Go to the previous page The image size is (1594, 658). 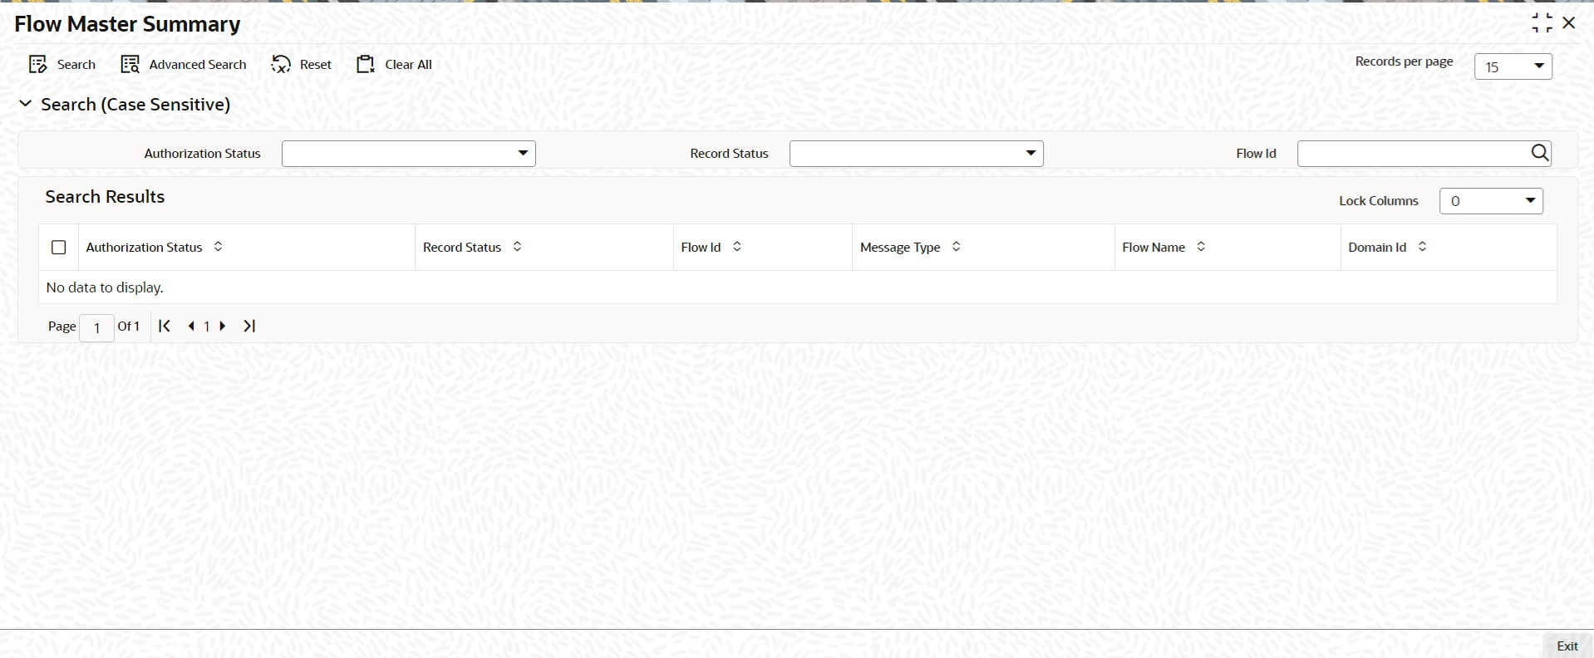(x=191, y=327)
